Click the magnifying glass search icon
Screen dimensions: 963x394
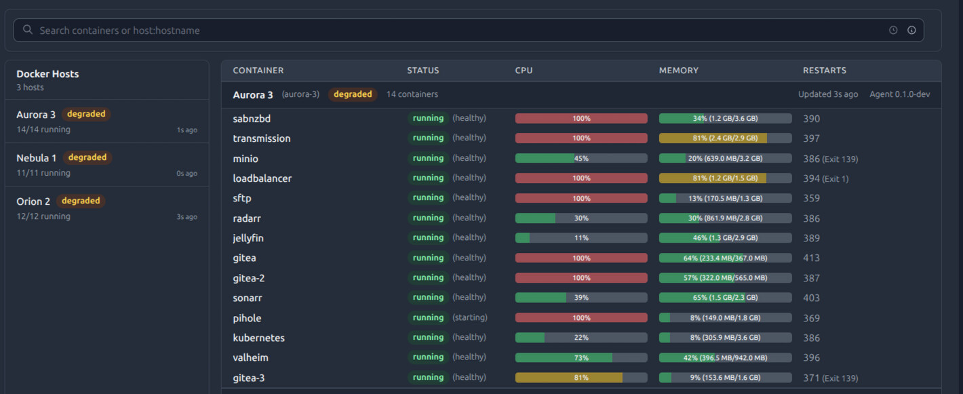[28, 30]
